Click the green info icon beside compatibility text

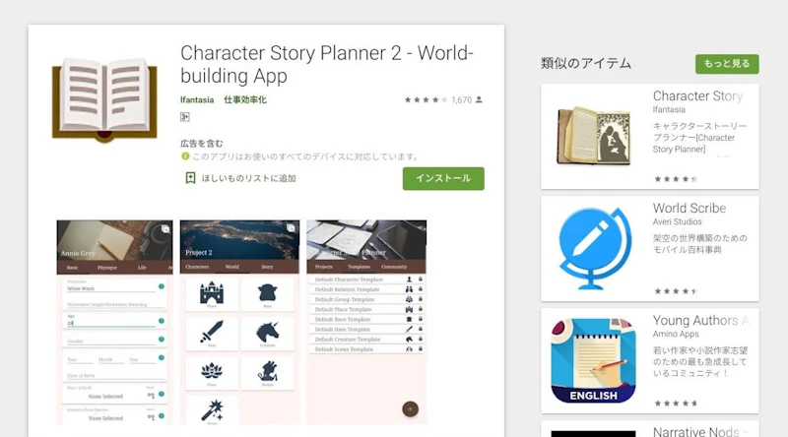coord(185,156)
